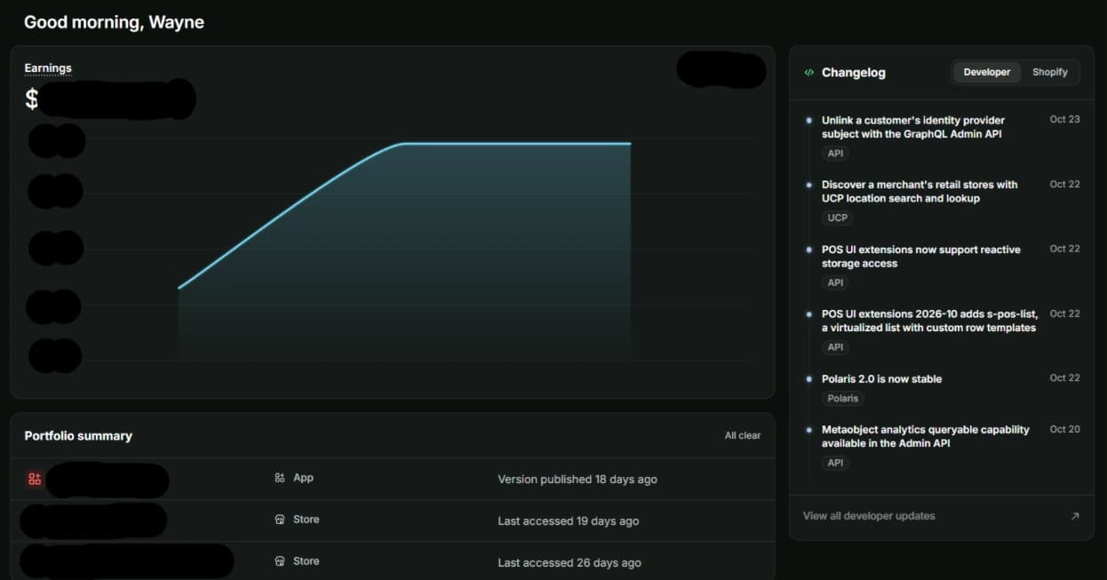Click the API tag under reactive storage access entry
Viewport: 1107px width, 580px height.
click(835, 283)
